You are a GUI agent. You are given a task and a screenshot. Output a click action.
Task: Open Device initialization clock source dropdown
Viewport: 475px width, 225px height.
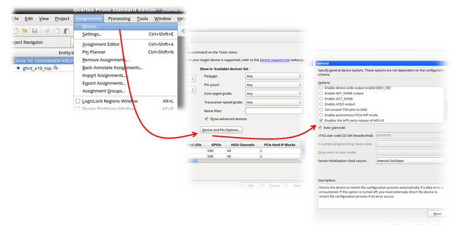[411, 161]
